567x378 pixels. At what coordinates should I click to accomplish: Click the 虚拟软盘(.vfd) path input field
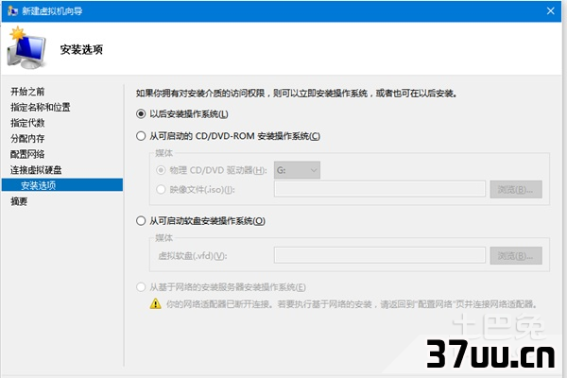(379, 255)
